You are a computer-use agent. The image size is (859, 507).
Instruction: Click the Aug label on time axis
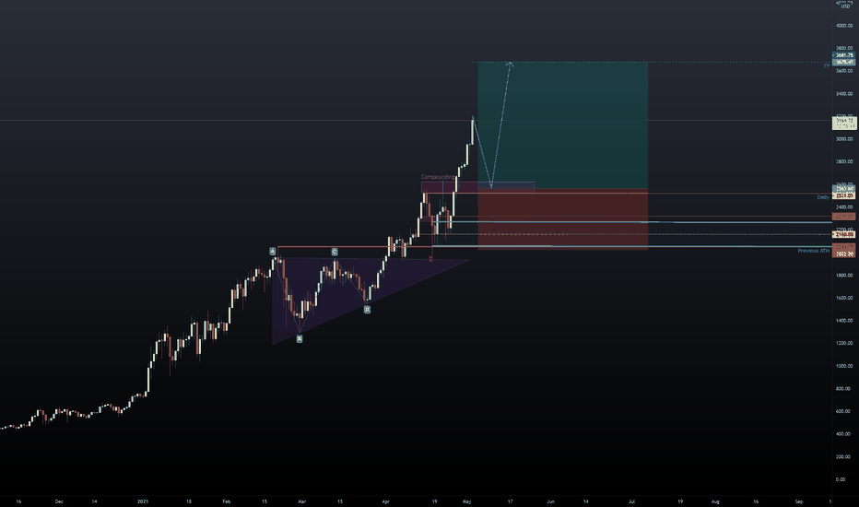point(715,501)
